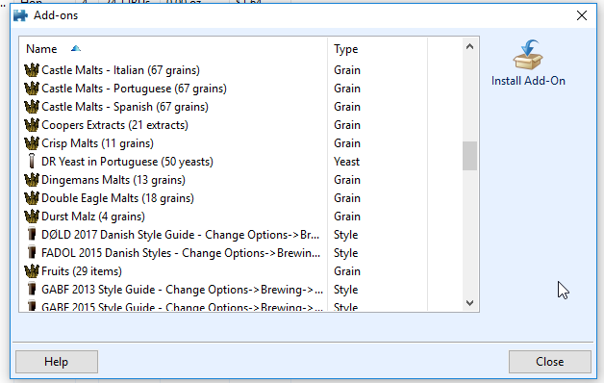Screen dimensions: 604x383
Task: Click grain icon beside Coopers Extracts
Action: [x=32, y=125]
